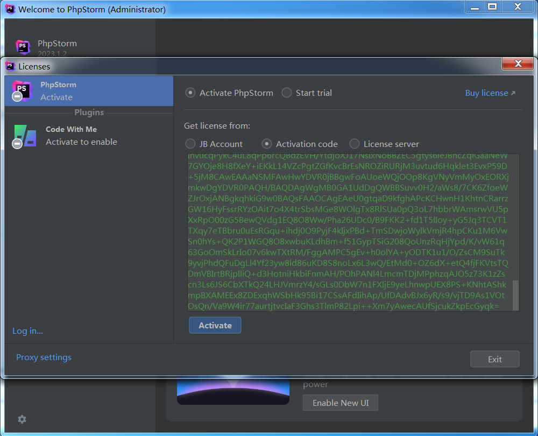Click version text '2023.1.2' in Welcome window
Image resolution: width=538 pixels, height=436 pixels.
tap(52, 53)
